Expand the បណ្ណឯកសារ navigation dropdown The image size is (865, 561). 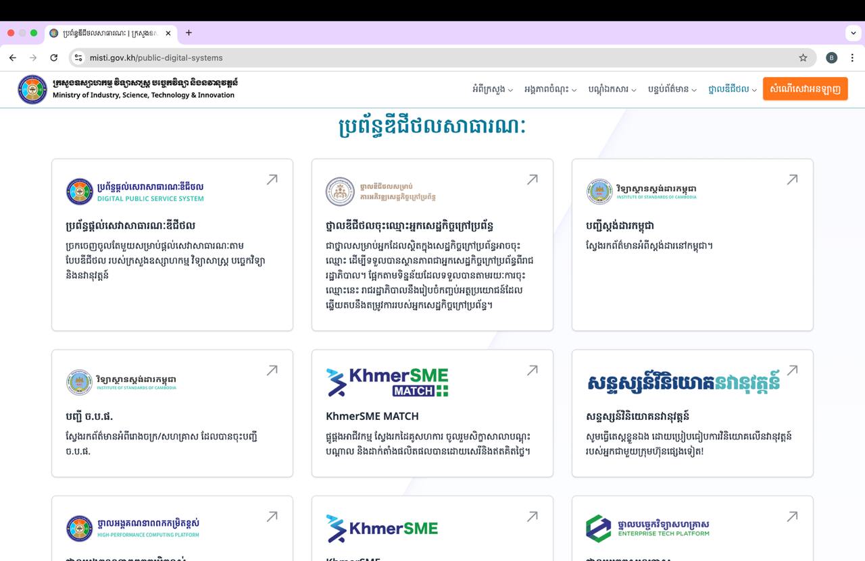[x=612, y=89]
